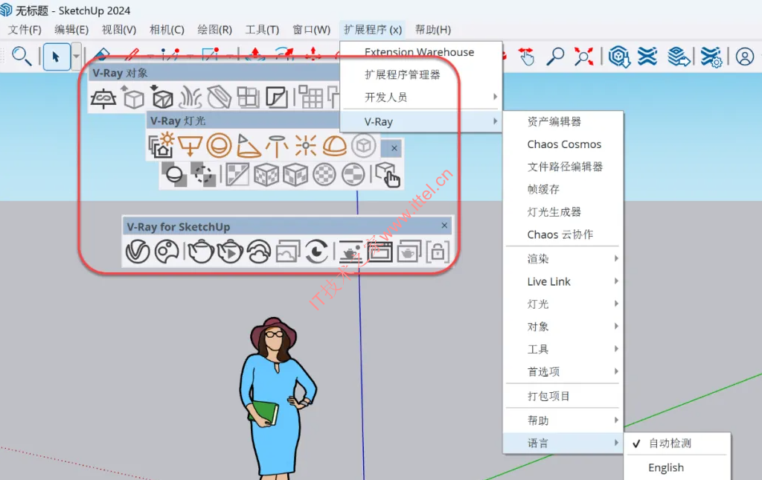
Task: Add a V-Ray Infinite Plane
Action: 103,99
